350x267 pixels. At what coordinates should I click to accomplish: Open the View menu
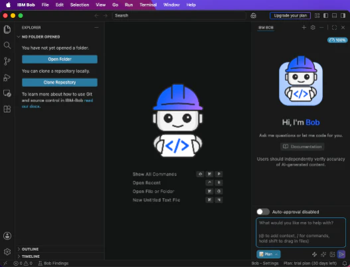click(x=101, y=5)
